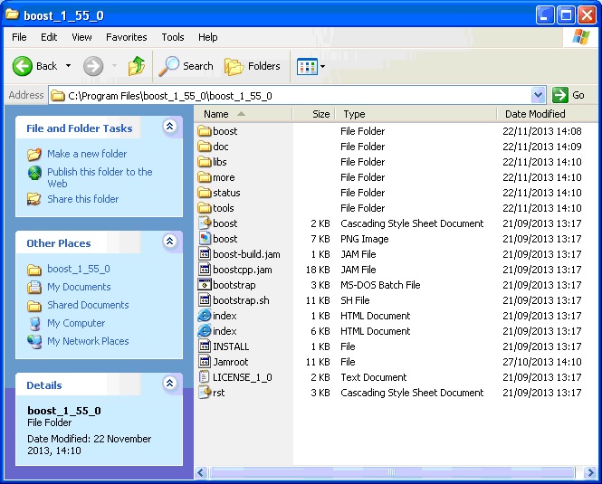Image resolution: width=602 pixels, height=484 pixels.
Task: Open the Edit menu
Action: click(x=49, y=37)
